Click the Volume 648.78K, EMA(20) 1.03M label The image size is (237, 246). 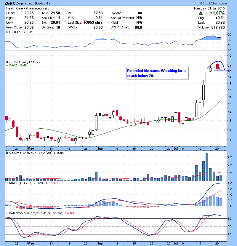click(36, 153)
